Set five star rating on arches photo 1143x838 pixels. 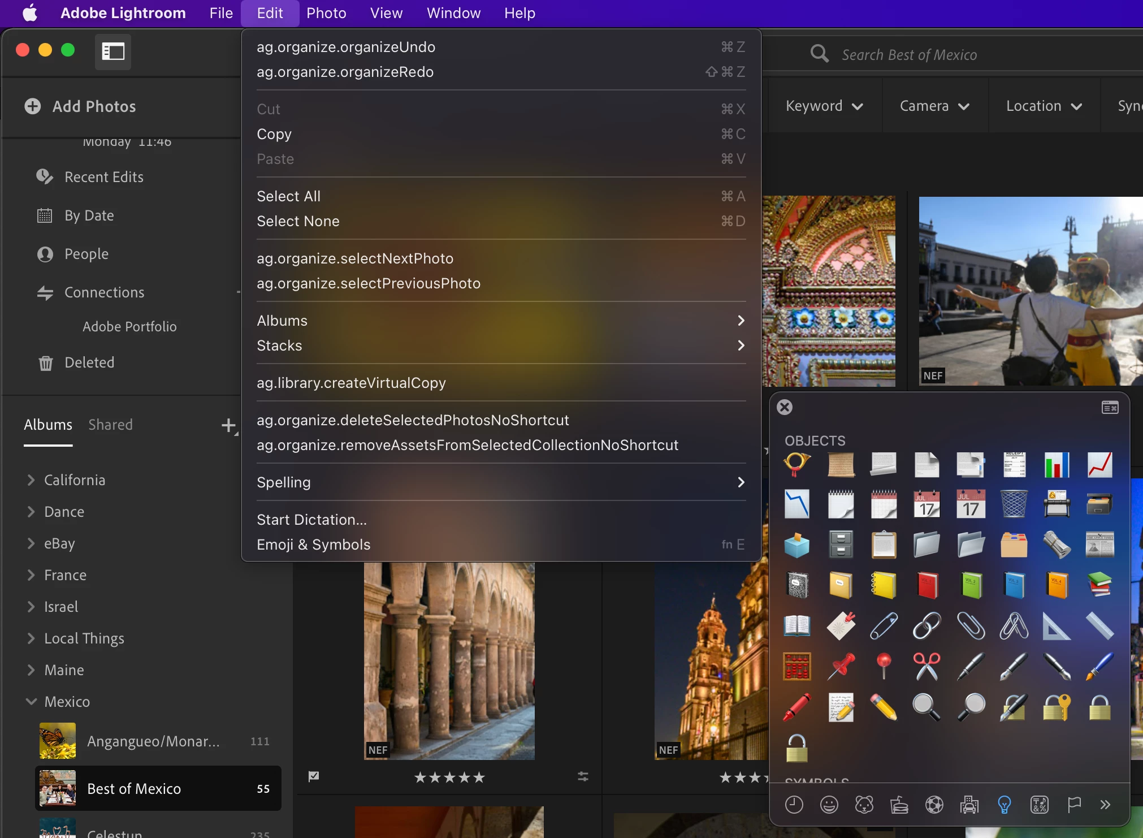point(479,777)
